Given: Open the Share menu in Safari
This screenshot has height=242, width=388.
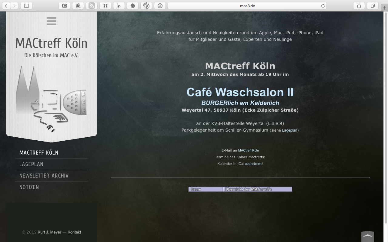Looking at the screenshot, I should click(x=359, y=6).
